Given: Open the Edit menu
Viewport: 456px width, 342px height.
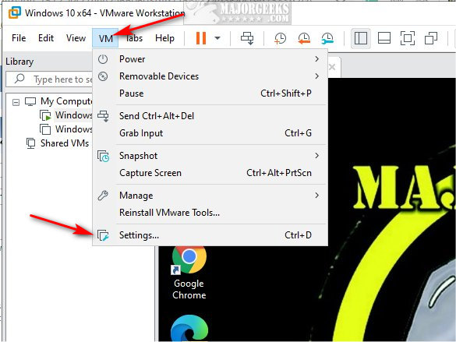Looking at the screenshot, I should click(x=46, y=38).
